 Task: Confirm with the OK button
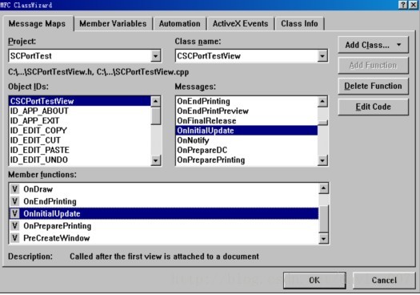tap(314, 281)
